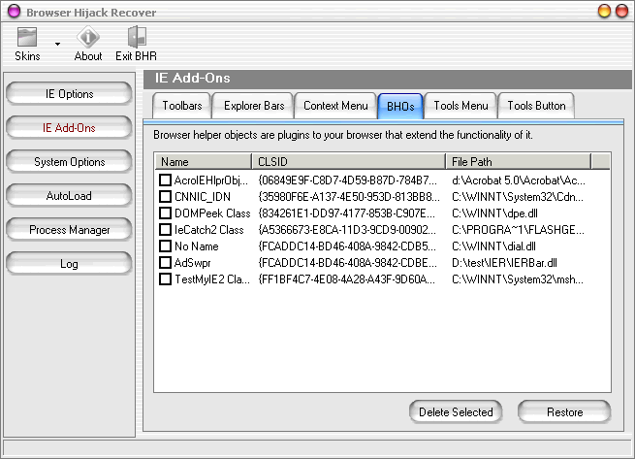Select the AdSwpr checkbox
This screenshot has height=459, width=635.
pos(165,263)
